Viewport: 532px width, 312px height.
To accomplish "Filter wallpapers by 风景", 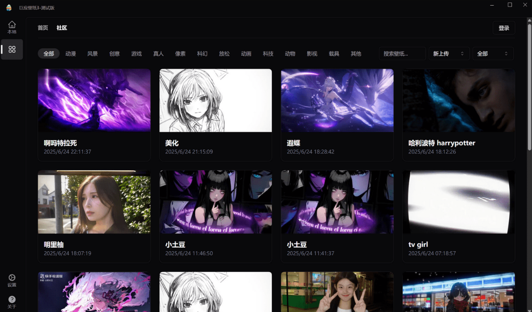I will point(92,53).
